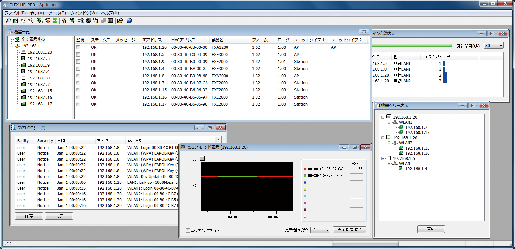Open the ヘルプ(H) menu
Viewport: 515px width, 249px height.
[110, 13]
